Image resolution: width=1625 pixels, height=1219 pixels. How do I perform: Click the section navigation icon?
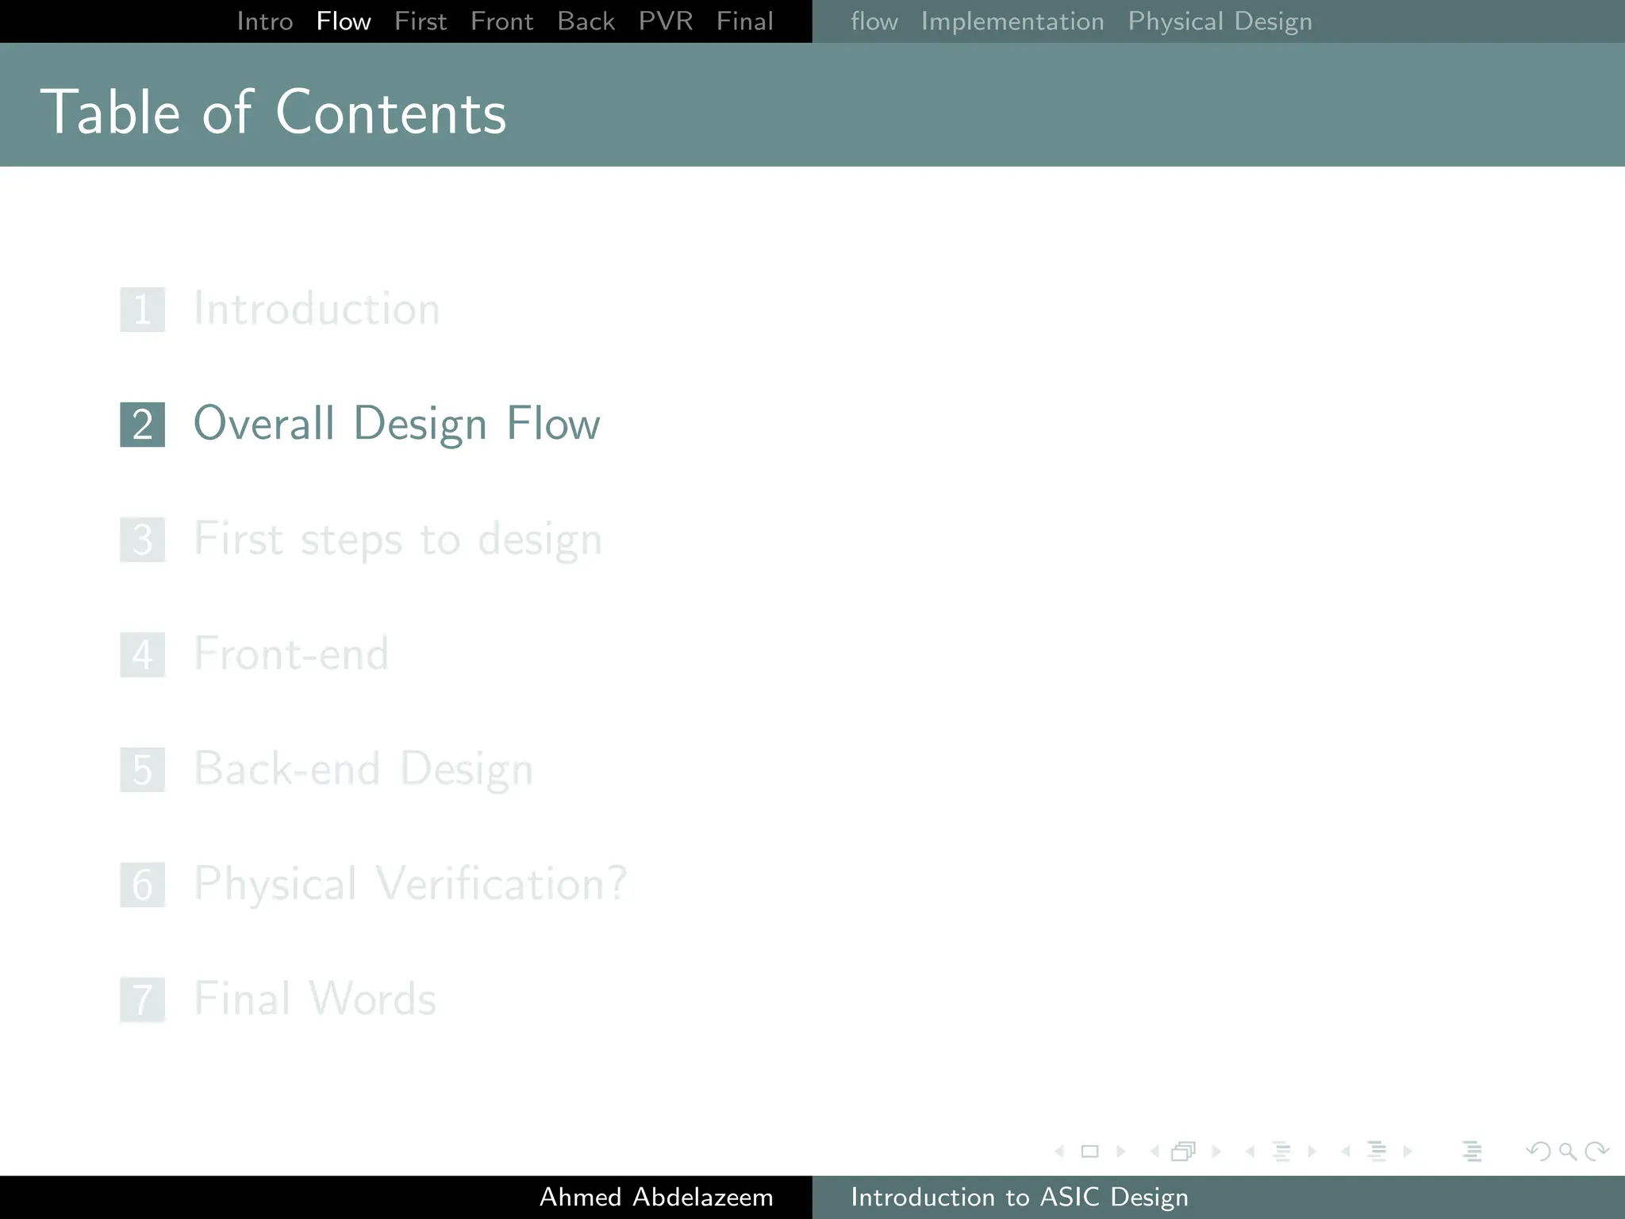point(1377,1152)
